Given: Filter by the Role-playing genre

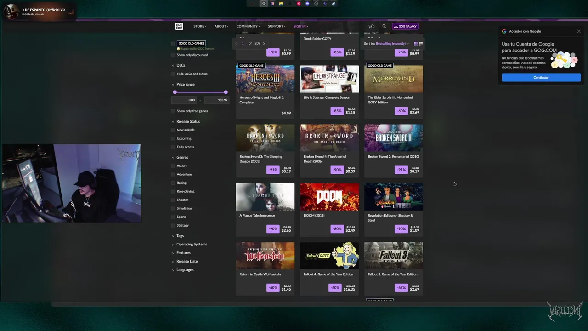Looking at the screenshot, I should (x=173, y=191).
